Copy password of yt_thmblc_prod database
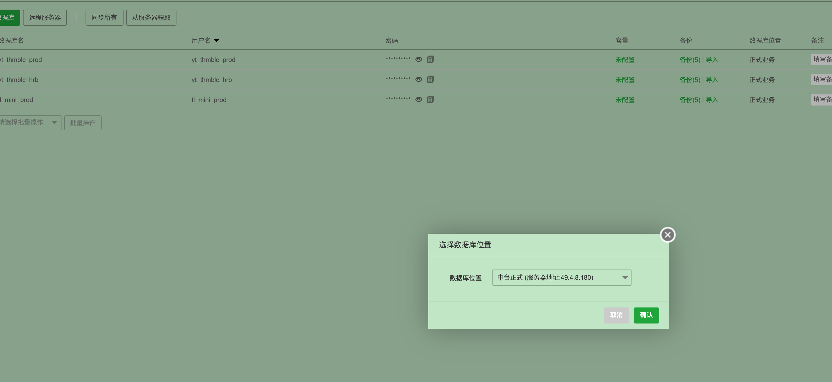The width and height of the screenshot is (832, 382). 430,59
